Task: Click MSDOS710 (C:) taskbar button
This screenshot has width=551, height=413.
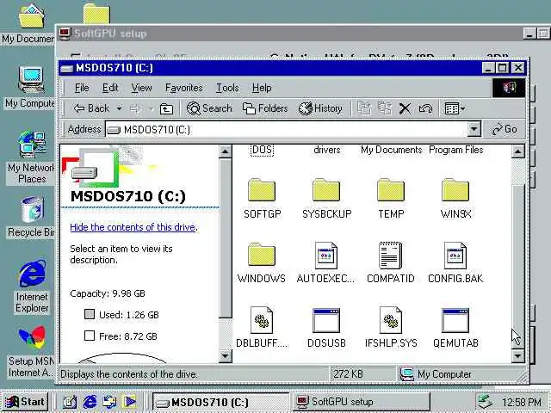Action: point(220,402)
